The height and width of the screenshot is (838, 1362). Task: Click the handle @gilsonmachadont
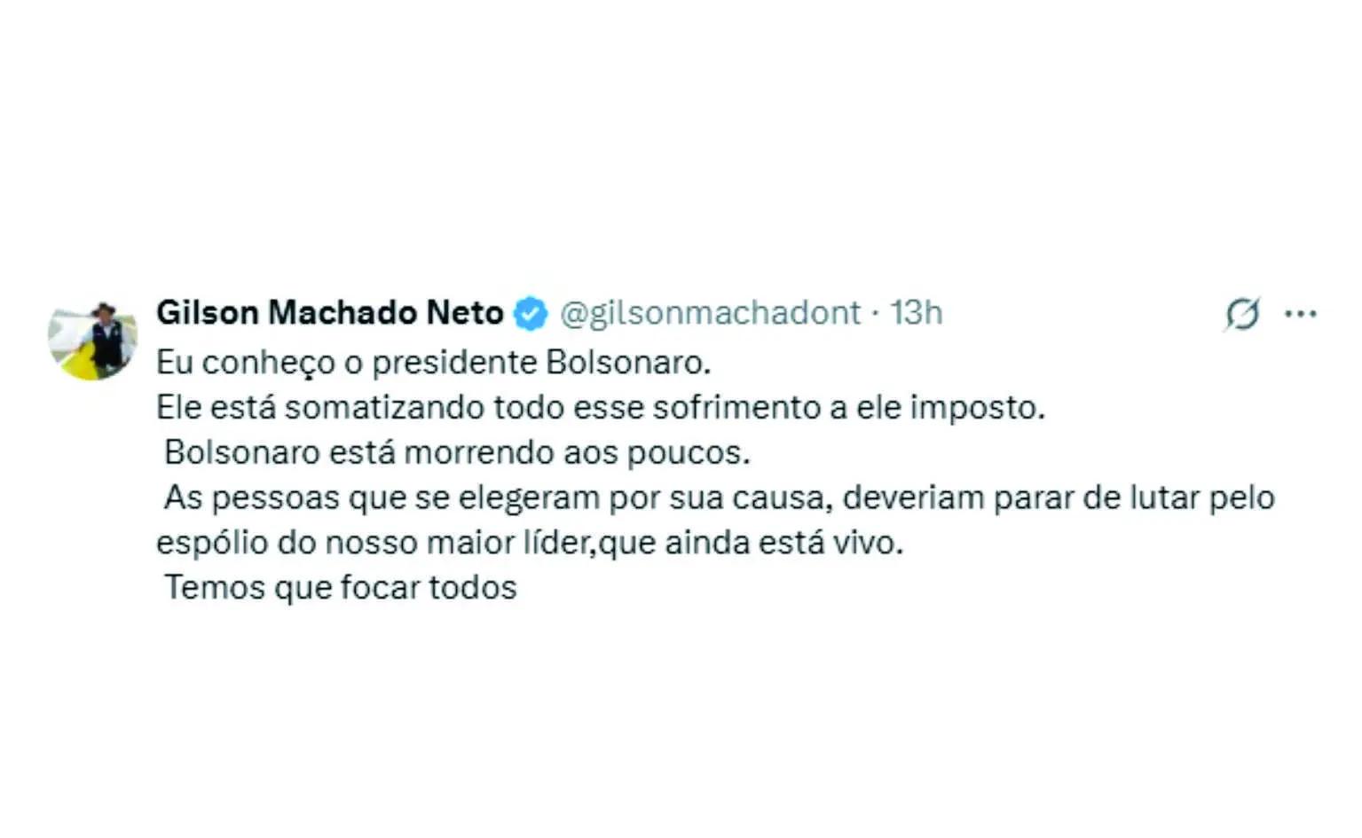pos(707,312)
